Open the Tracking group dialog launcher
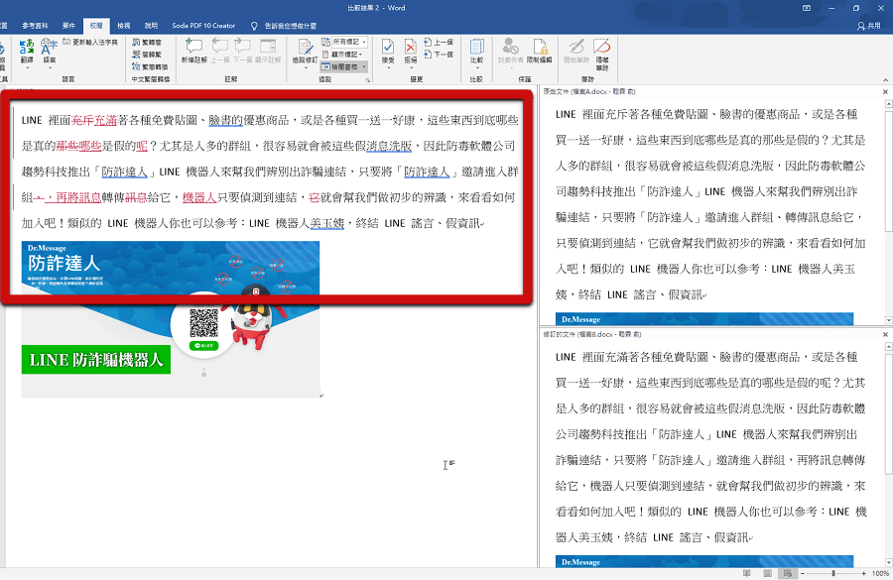 tap(367, 80)
